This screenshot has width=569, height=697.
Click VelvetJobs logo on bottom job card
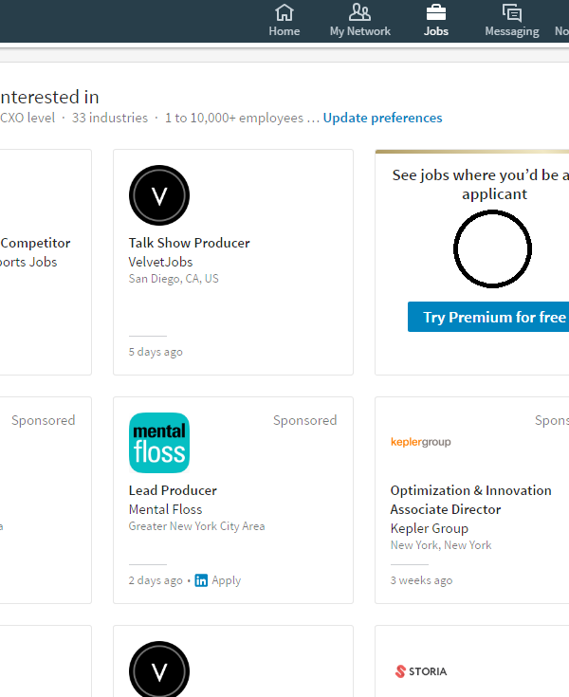159,669
